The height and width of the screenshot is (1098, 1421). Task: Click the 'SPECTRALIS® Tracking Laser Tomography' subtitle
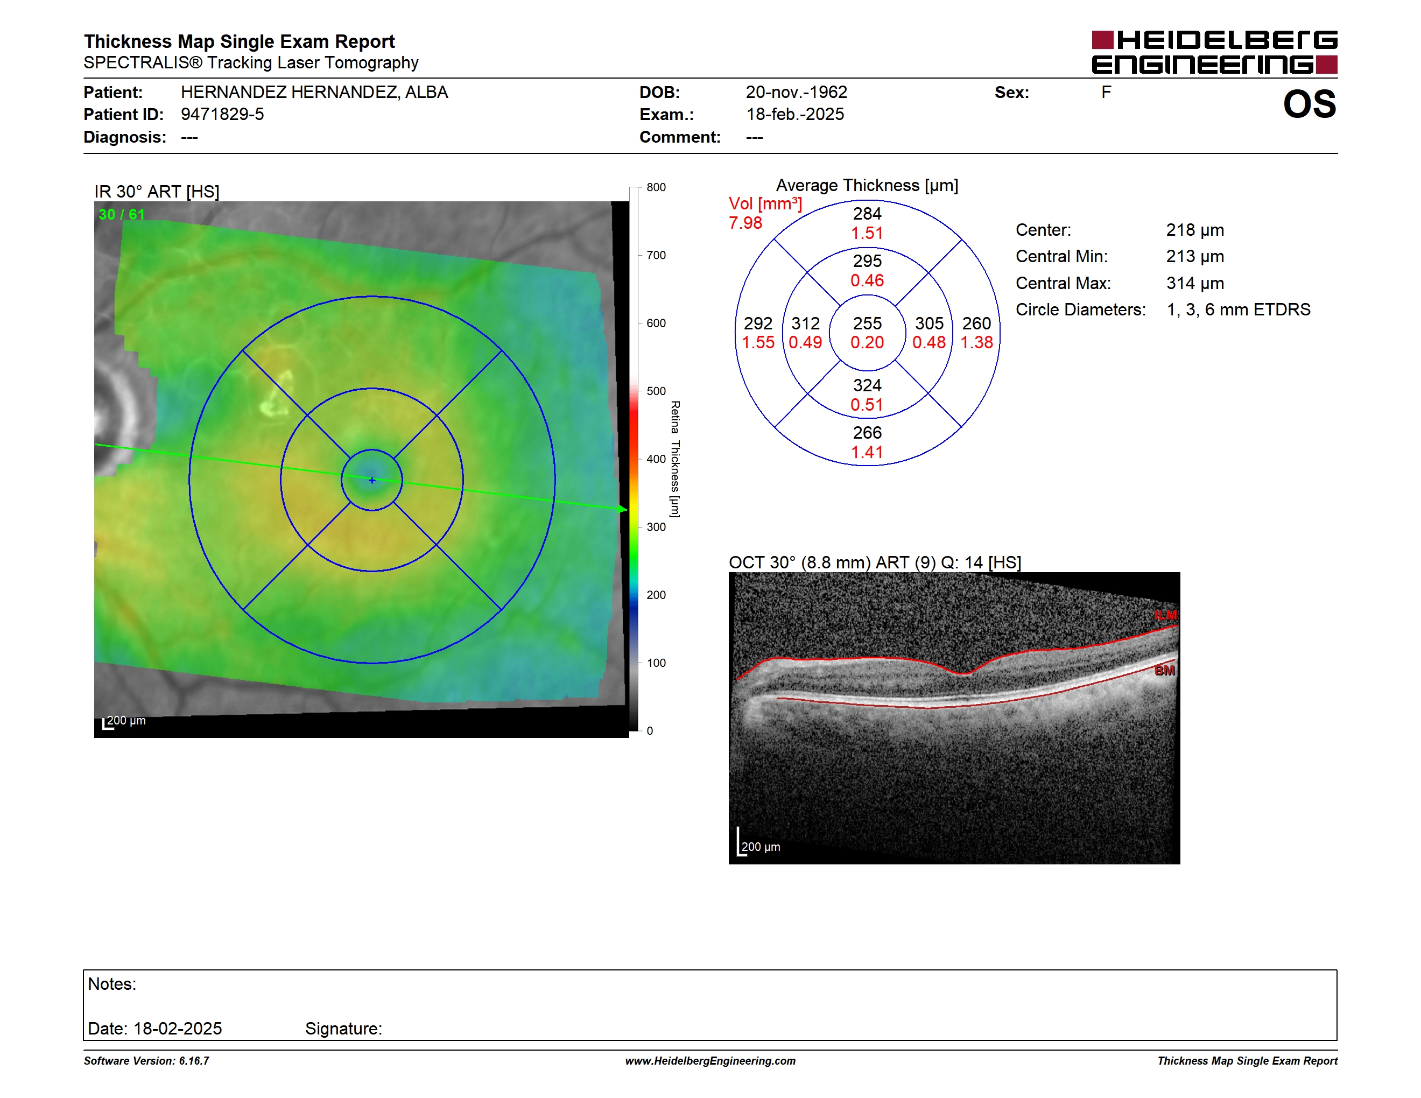(x=251, y=63)
